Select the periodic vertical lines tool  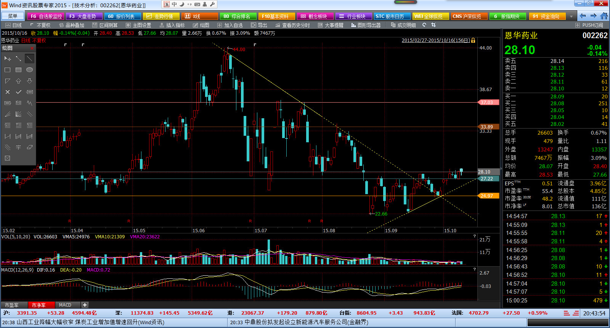tap(18, 103)
